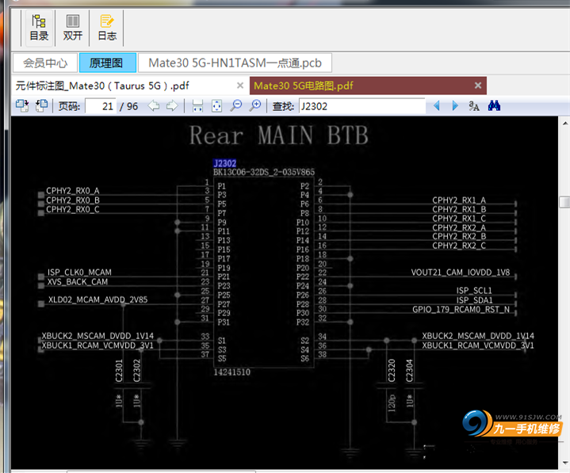Screen dimensions: 570x473
Task: Click the binoculars search icon
Action: tap(494, 105)
